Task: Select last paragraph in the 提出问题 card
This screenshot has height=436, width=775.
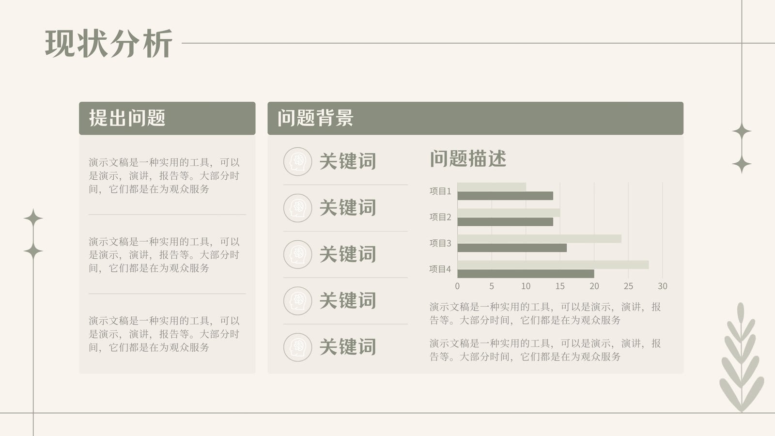Action: pyautogui.click(x=164, y=334)
